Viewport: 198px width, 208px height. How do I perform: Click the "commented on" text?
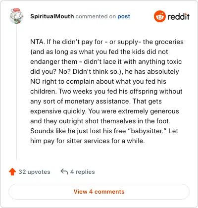[96, 16]
